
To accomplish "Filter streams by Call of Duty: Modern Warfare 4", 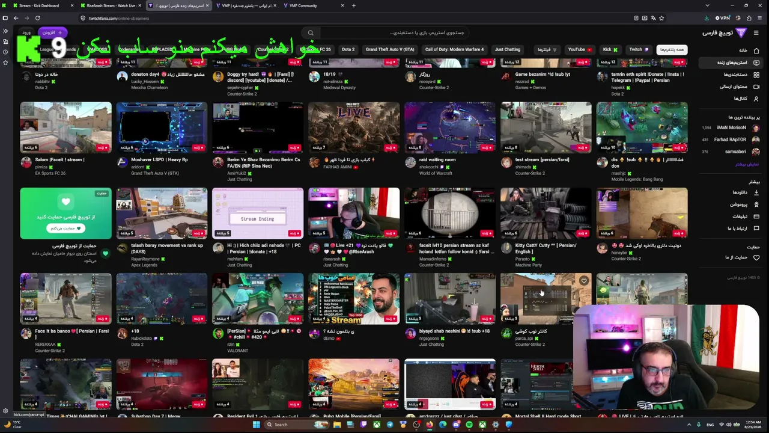I will (454, 49).
